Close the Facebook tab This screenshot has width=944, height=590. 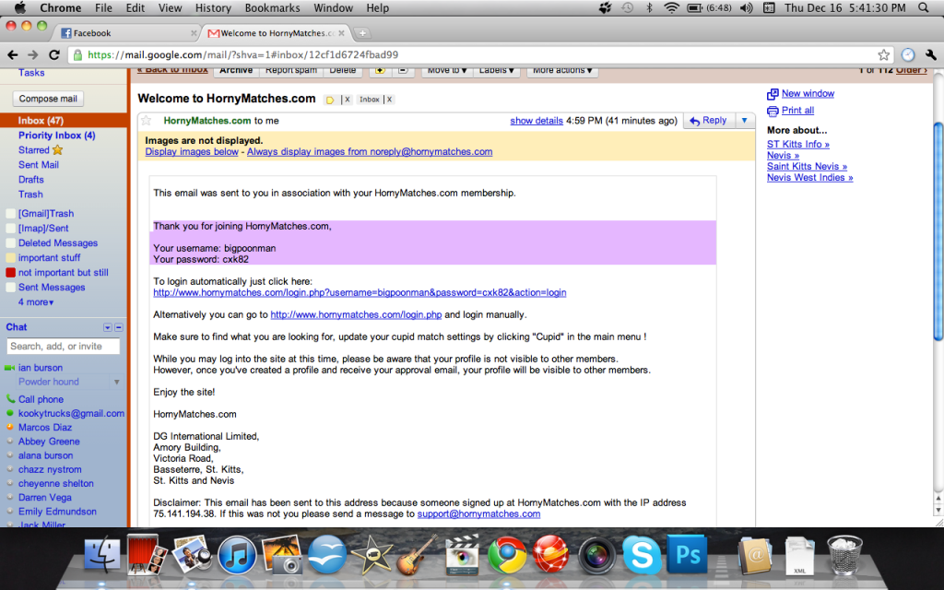tap(194, 33)
